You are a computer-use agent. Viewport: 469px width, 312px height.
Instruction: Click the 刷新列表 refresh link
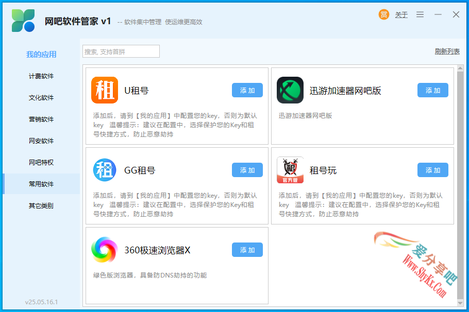tap(447, 51)
